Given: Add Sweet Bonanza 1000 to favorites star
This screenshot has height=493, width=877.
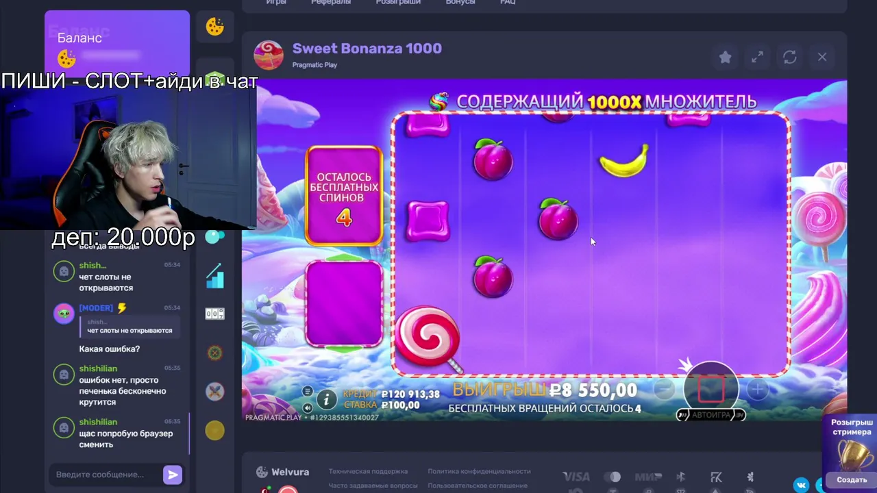Looking at the screenshot, I should 725,58.
